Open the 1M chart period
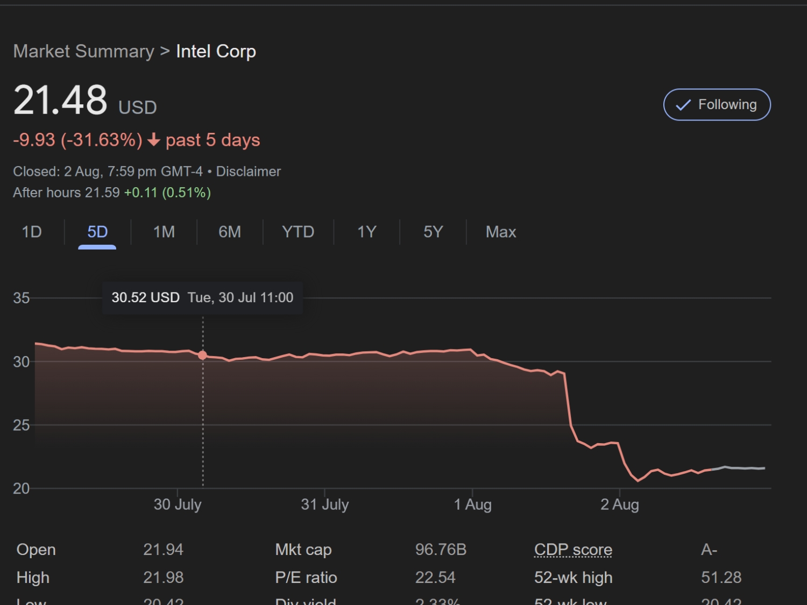807x605 pixels. click(164, 232)
